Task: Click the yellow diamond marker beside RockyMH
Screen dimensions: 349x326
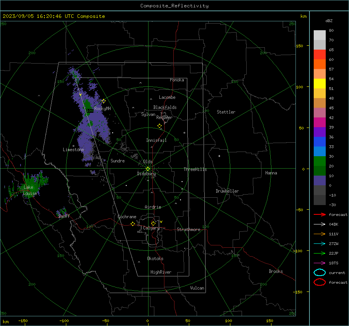Action: click(104, 101)
